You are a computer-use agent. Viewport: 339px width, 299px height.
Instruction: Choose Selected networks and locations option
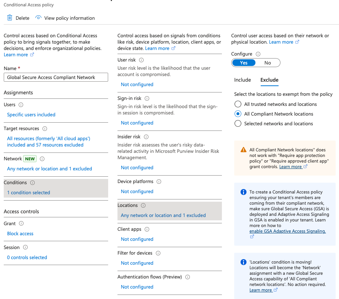pos(238,124)
